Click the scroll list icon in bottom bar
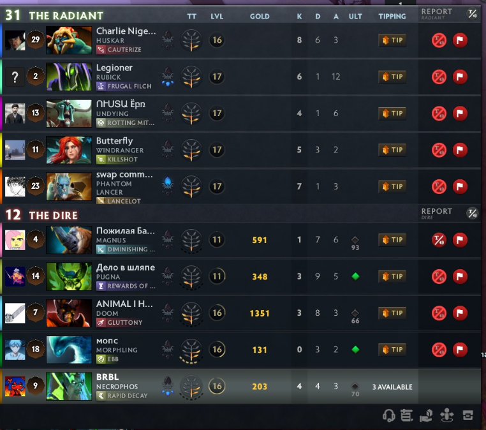 [407, 415]
